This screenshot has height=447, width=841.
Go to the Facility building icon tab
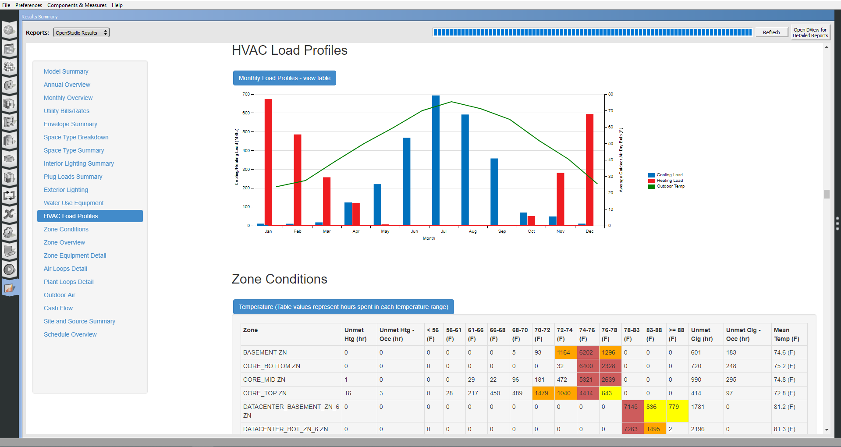(9, 141)
